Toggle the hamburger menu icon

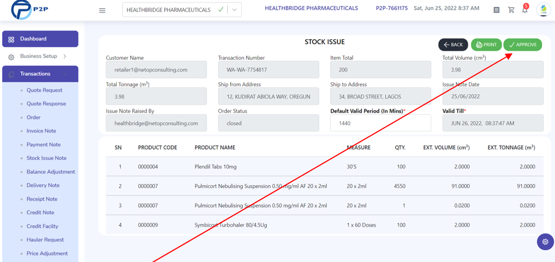point(102,11)
